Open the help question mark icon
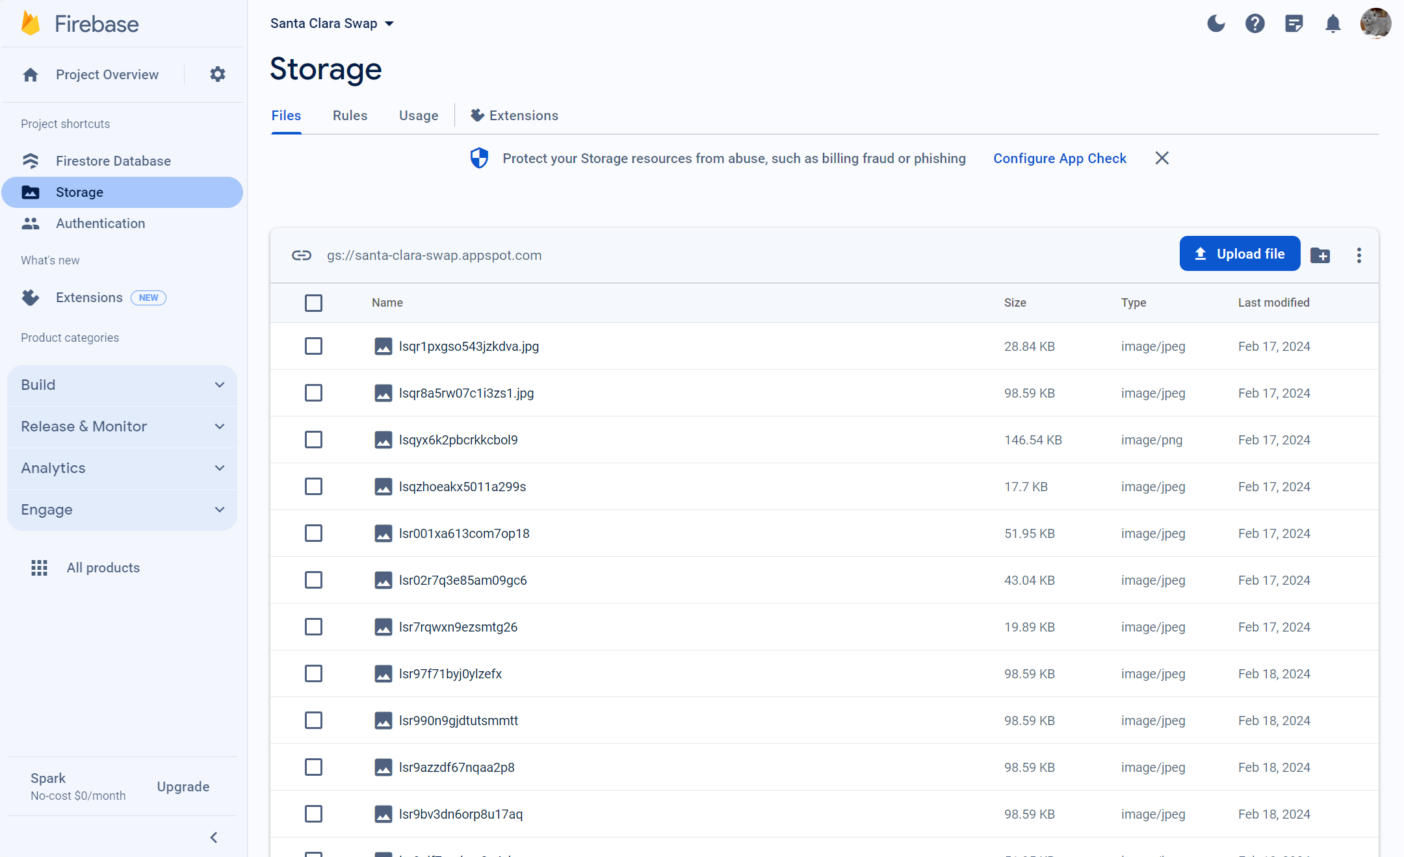Screen dimensions: 1404x857 click(1254, 24)
